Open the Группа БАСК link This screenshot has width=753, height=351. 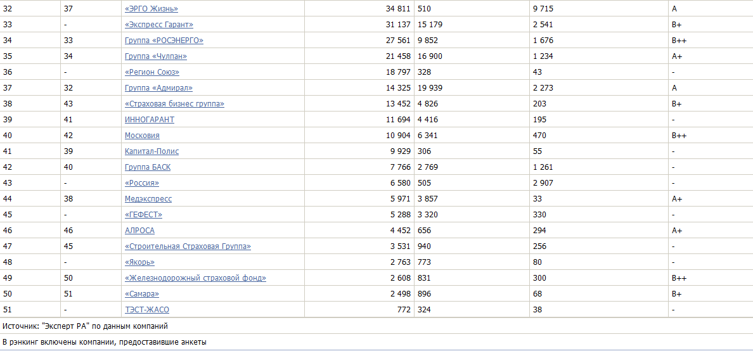147,167
